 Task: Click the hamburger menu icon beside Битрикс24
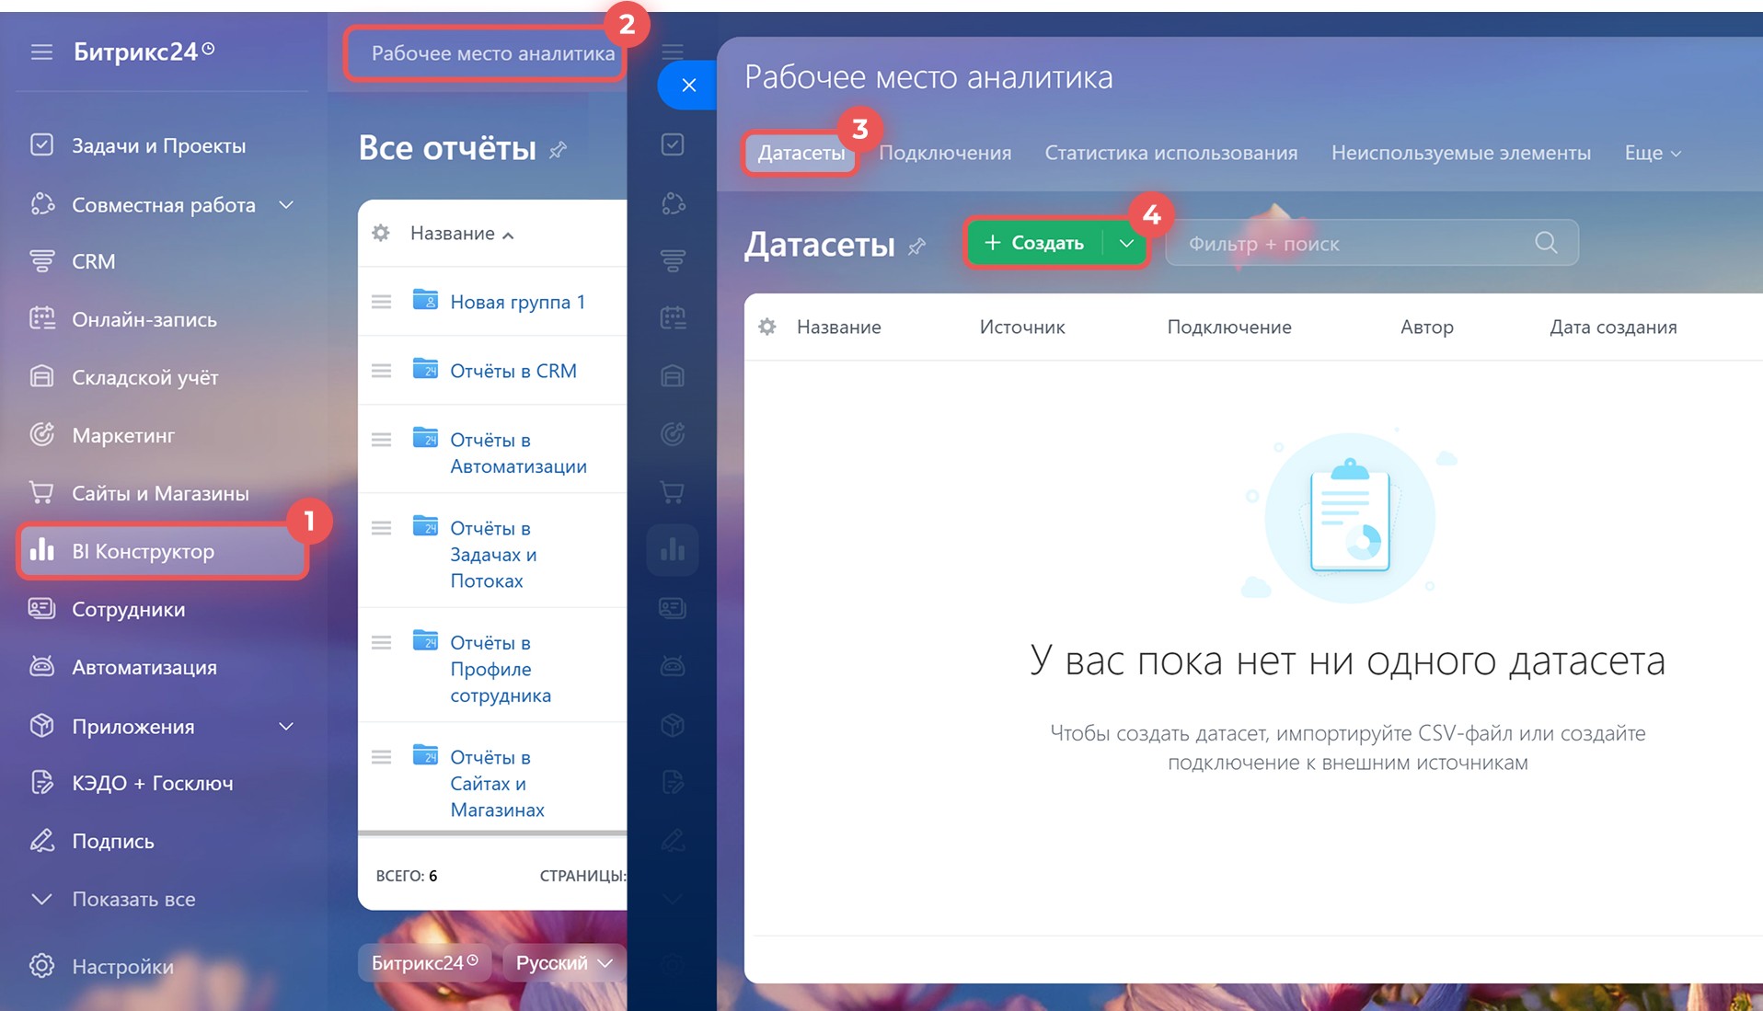click(x=41, y=52)
